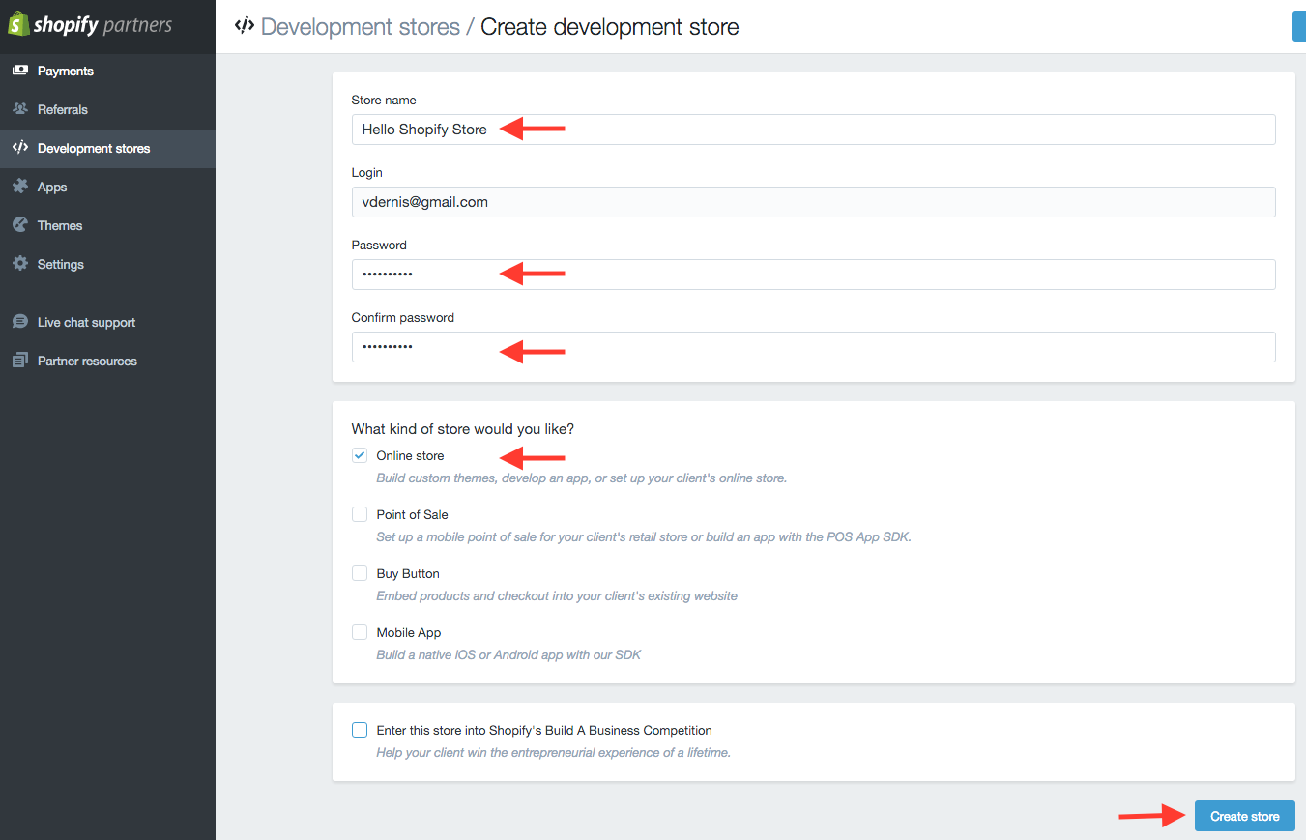Click the Payments icon in sidebar

19,71
